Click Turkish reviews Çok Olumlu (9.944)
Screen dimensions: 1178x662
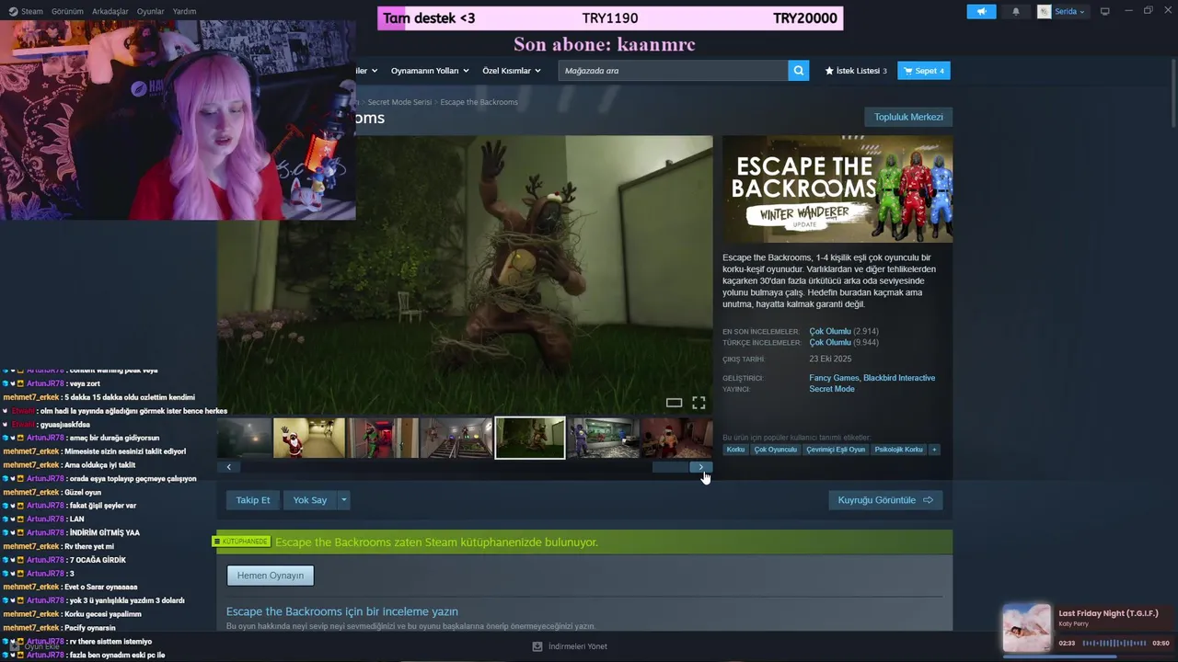tap(844, 342)
